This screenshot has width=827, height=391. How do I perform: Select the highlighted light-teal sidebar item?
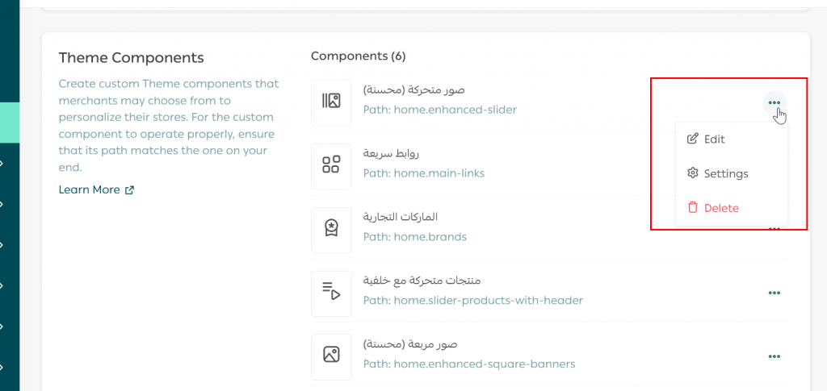[x=10, y=123]
